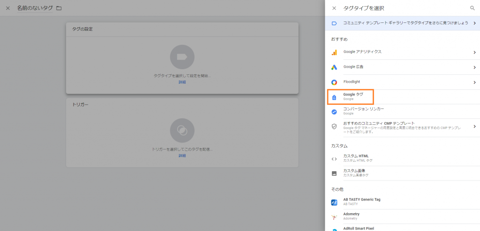Close the tag type selection panel
The image size is (480, 231).
pyautogui.click(x=334, y=8)
